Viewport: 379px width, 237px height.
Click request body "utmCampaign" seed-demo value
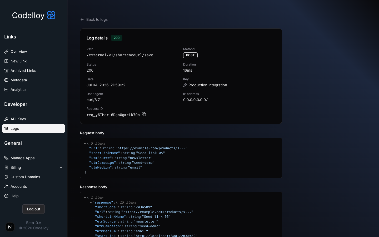tap(143, 163)
